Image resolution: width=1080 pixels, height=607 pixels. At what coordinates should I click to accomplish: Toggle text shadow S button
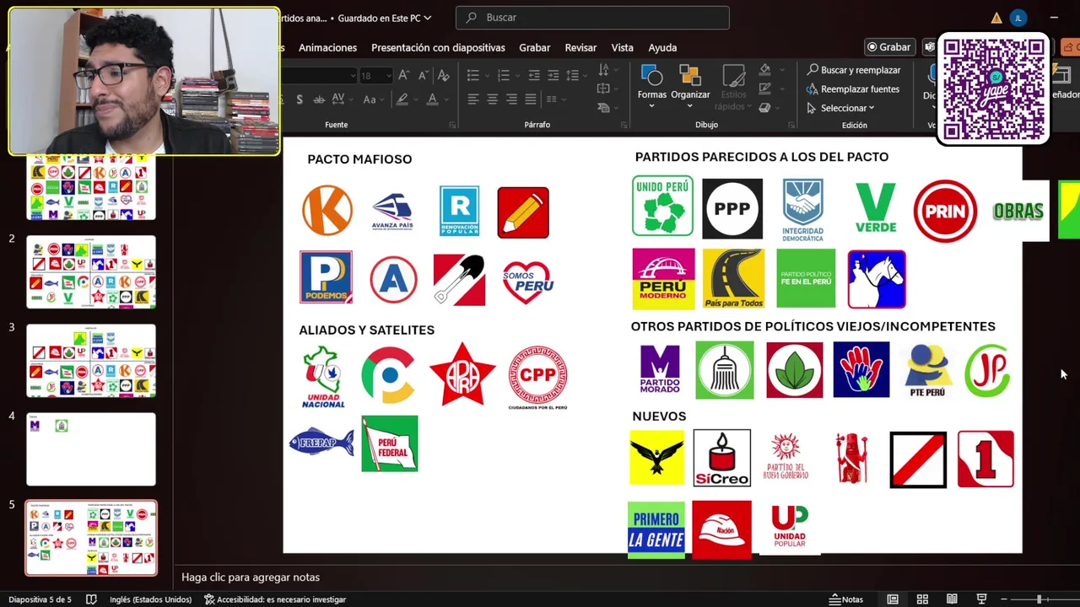coord(300,99)
